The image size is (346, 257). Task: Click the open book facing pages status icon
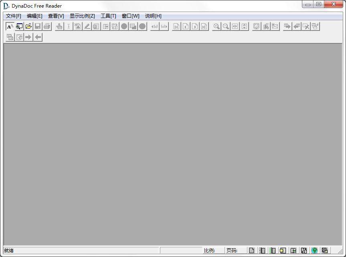[293, 250]
